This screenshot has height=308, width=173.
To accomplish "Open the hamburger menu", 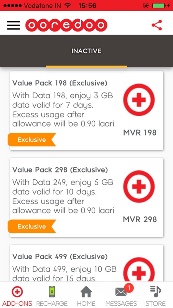I will (13, 25).
